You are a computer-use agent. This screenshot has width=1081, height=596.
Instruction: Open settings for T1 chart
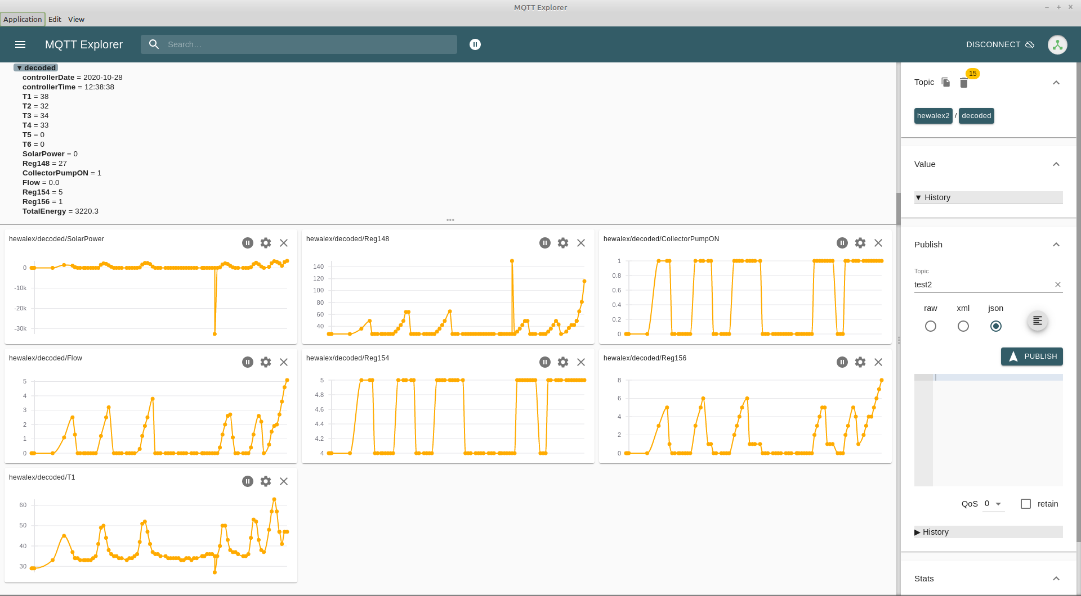tap(266, 481)
